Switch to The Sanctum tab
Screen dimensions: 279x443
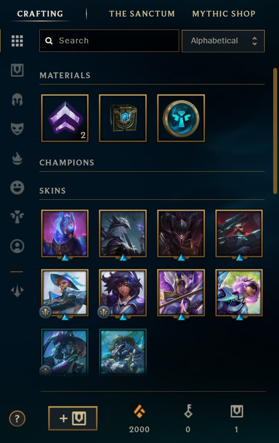coord(142,13)
